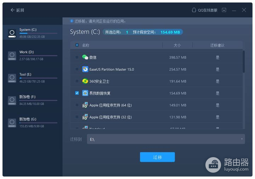Click Apple 应用程序支持 (64 位) icon

[85, 105]
